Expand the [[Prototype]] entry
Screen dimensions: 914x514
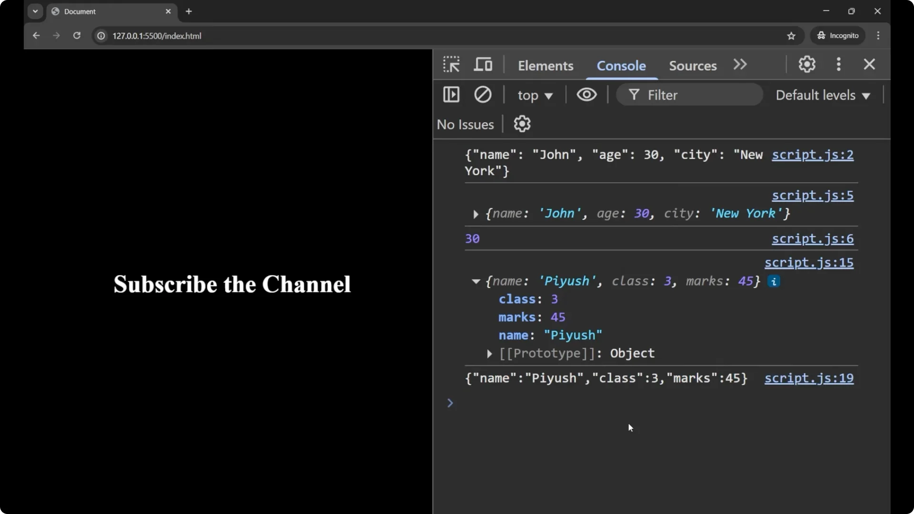point(489,354)
